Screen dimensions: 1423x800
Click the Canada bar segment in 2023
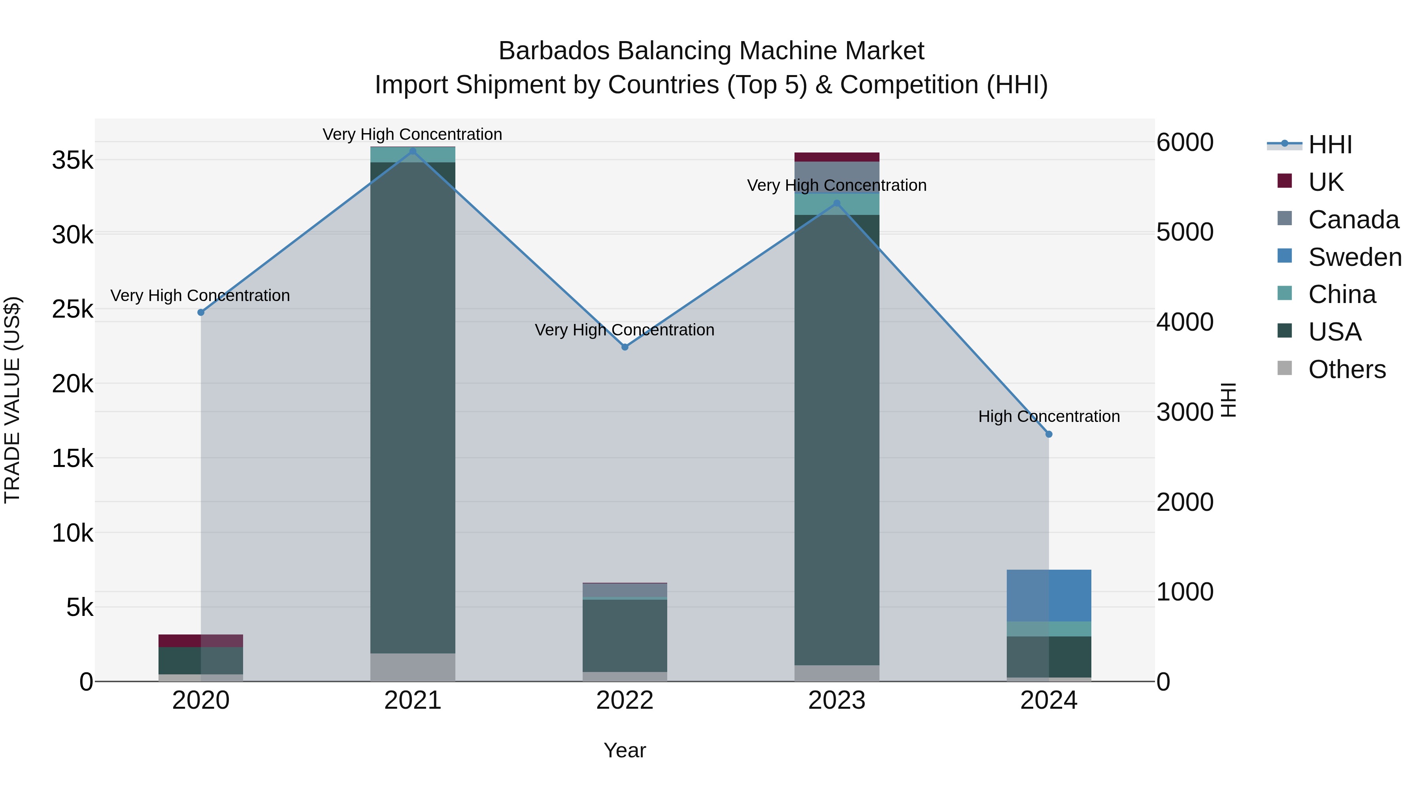(x=837, y=177)
